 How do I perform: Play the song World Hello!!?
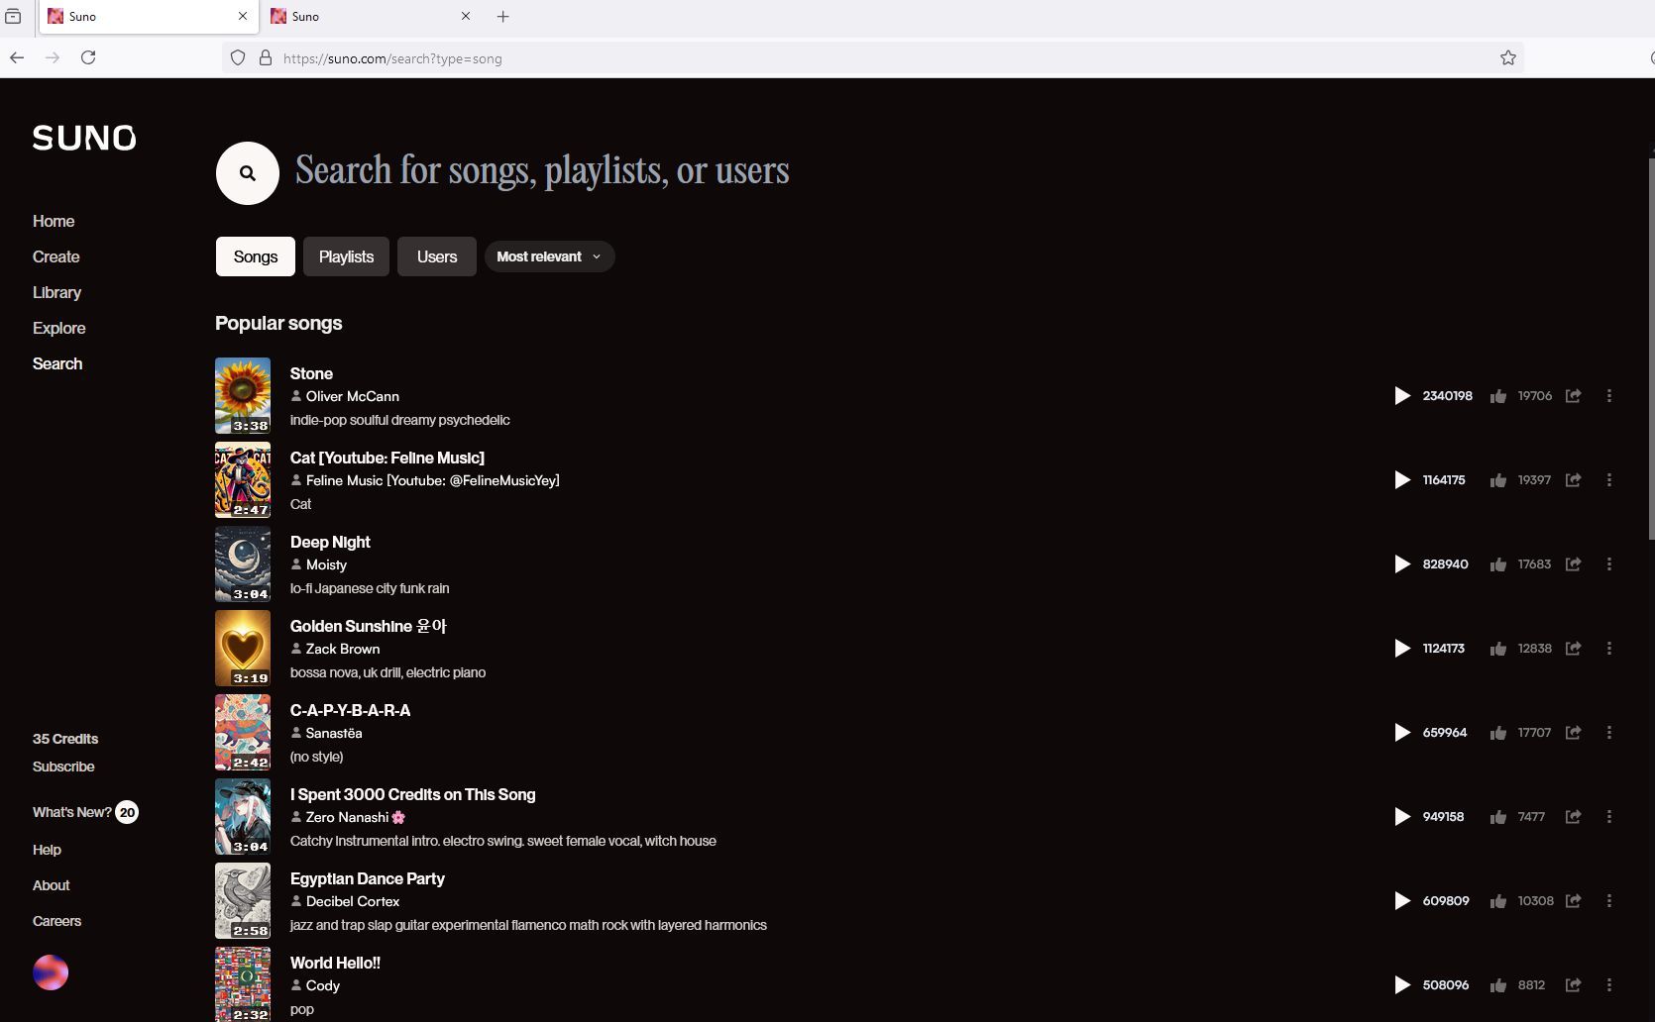(1402, 985)
